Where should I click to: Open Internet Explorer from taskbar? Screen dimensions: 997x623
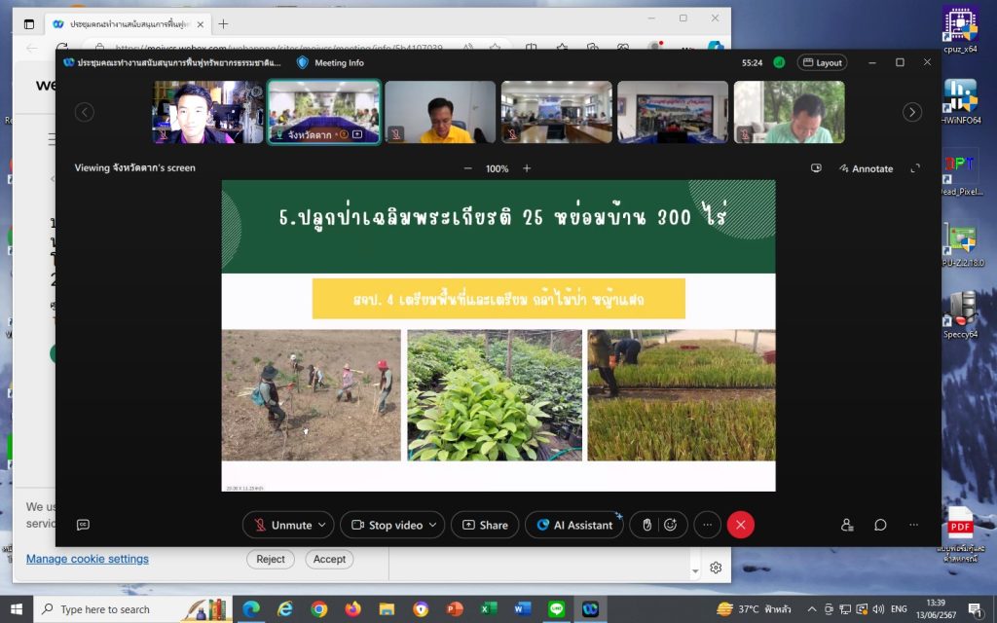[285, 609]
